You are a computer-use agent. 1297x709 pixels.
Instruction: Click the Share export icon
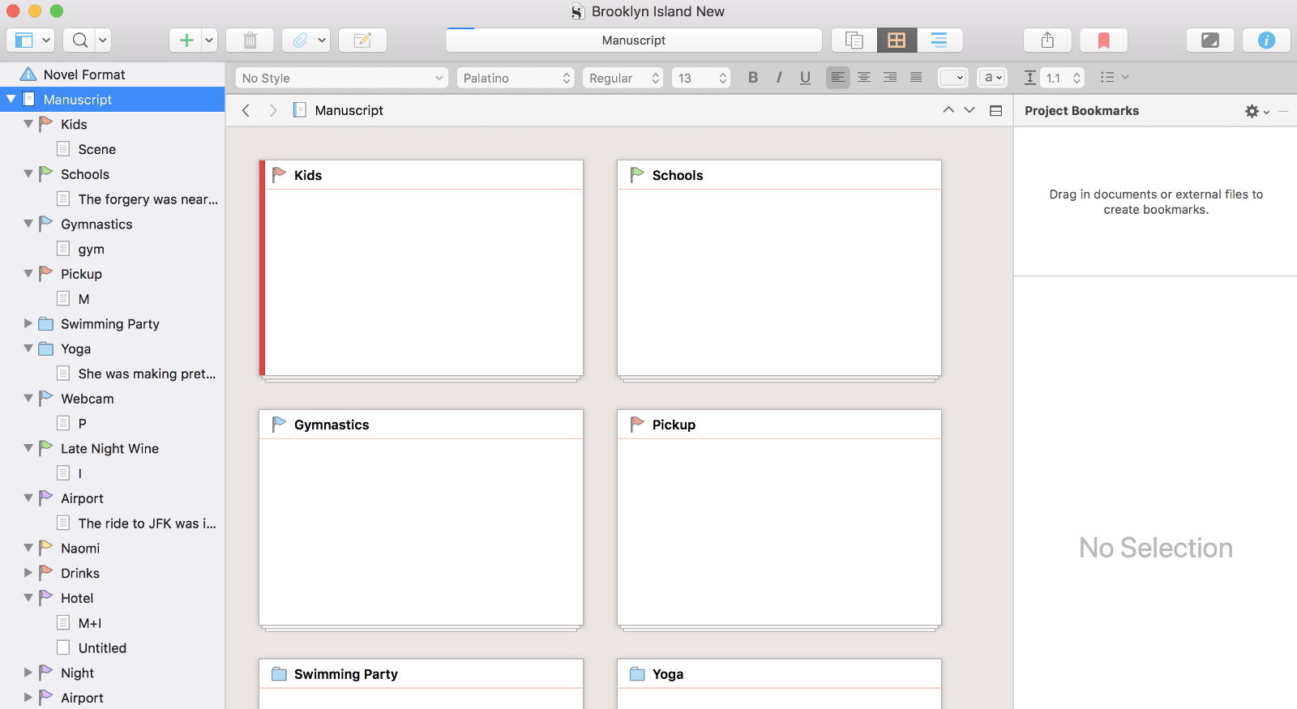1047,41
